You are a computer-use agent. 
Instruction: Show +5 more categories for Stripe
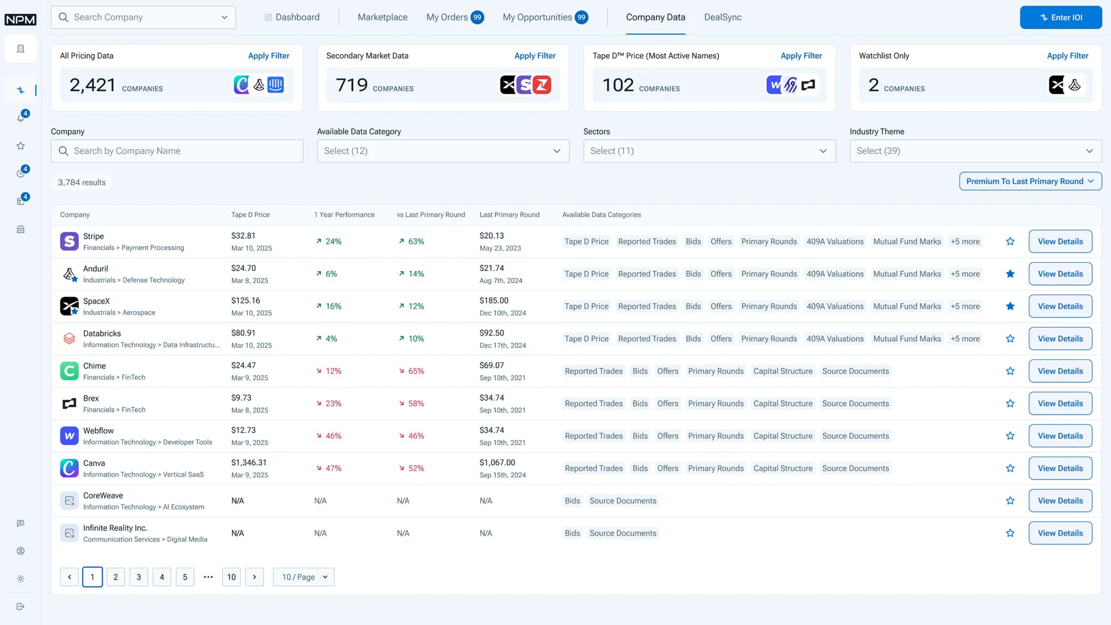click(x=965, y=242)
